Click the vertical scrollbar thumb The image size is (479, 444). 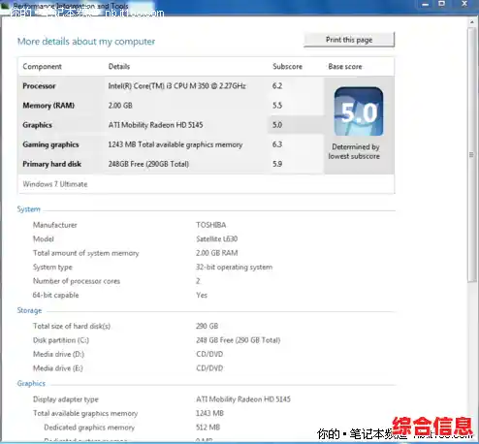coord(471,155)
